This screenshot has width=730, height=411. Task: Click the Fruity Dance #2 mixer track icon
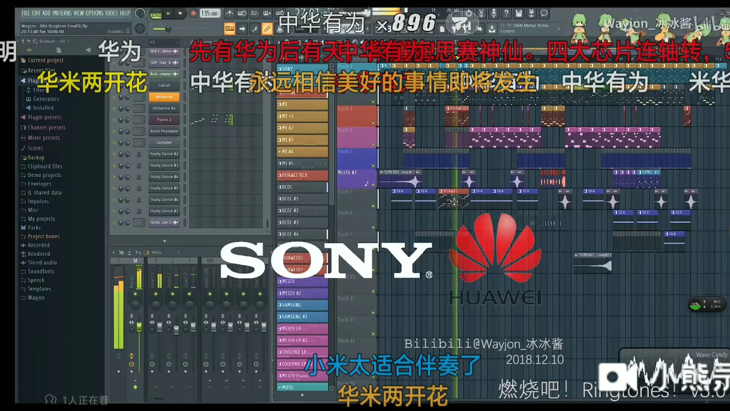[139, 154]
